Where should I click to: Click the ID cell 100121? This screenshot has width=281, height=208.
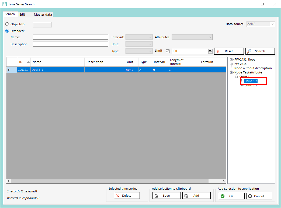[x=24, y=70]
